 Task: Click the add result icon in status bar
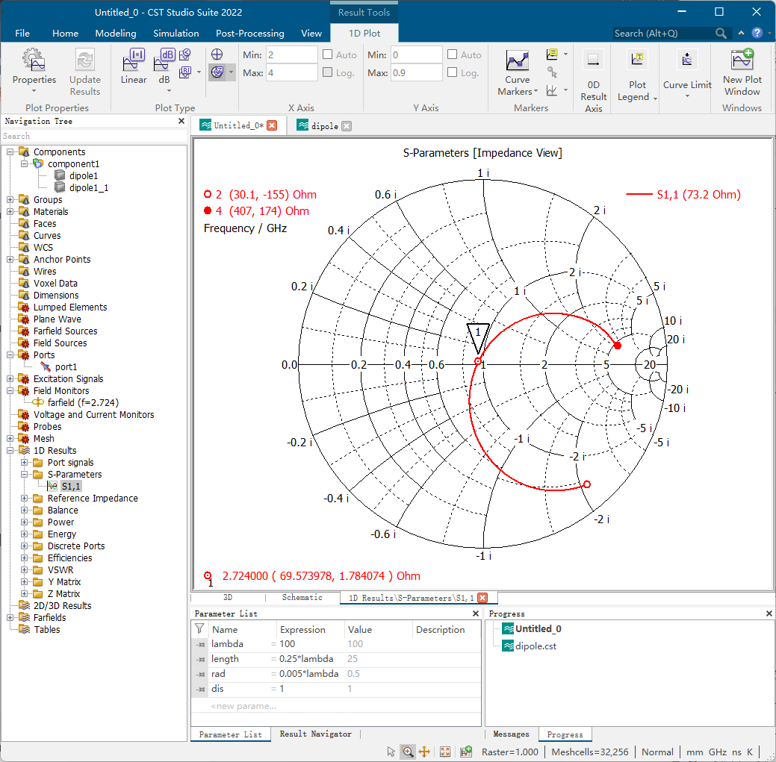466,752
